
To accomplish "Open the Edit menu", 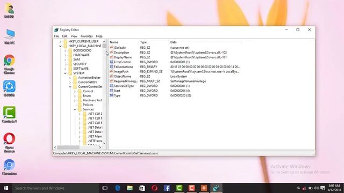I will click(x=64, y=36).
